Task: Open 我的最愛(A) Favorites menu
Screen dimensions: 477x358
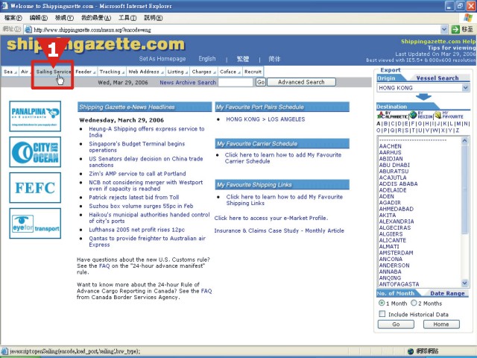Action: (x=96, y=18)
